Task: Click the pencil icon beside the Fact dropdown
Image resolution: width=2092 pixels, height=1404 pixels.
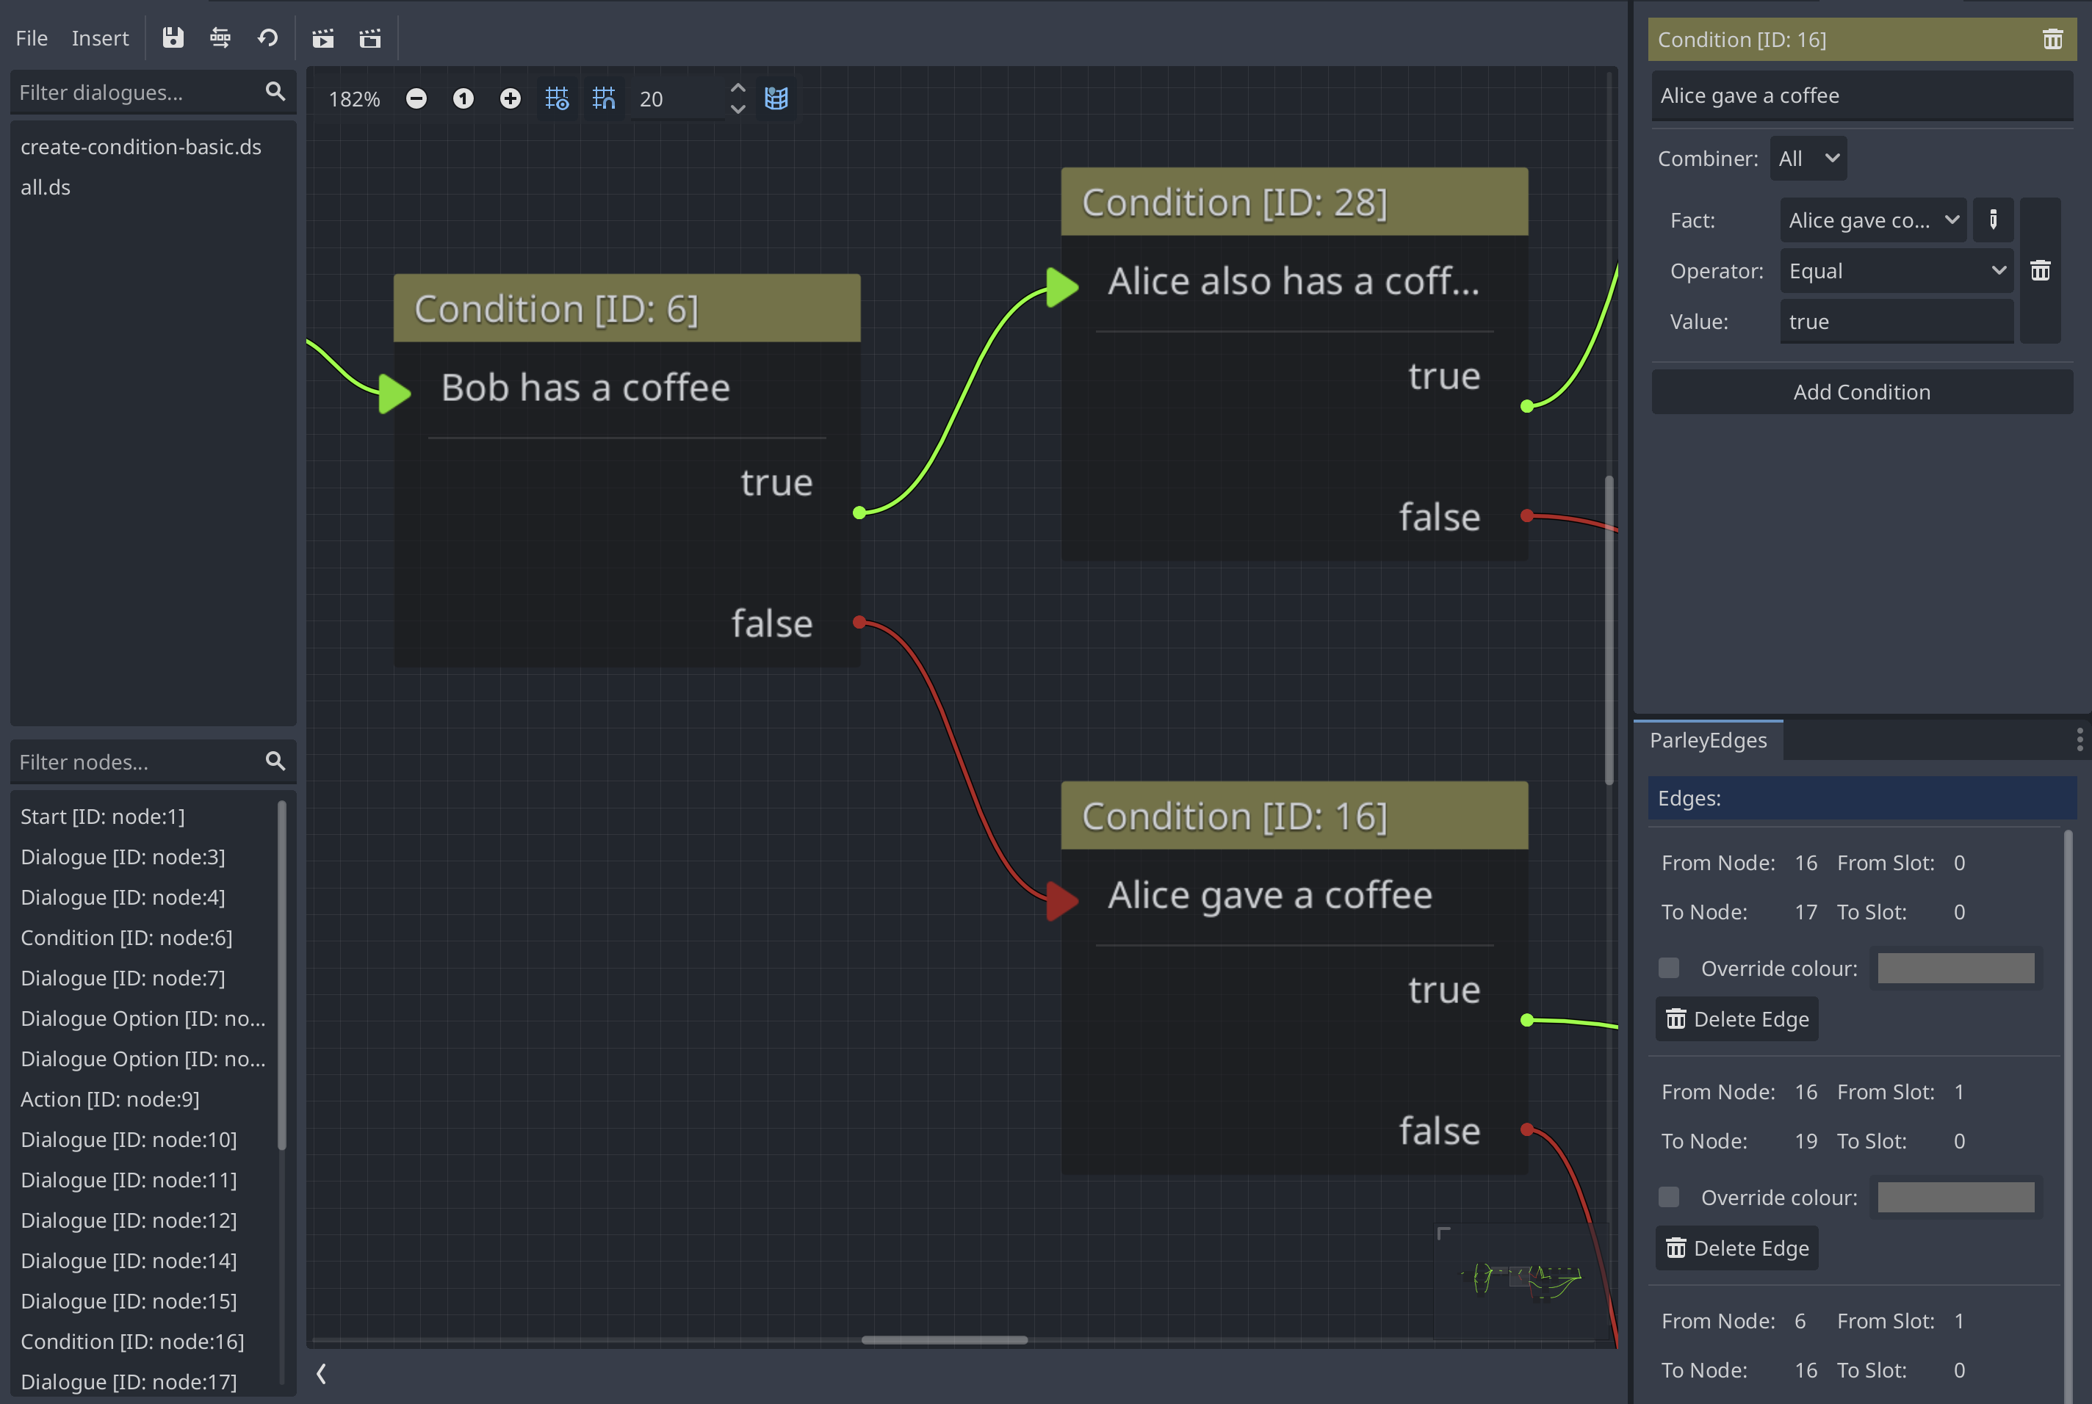Action: 1993,220
